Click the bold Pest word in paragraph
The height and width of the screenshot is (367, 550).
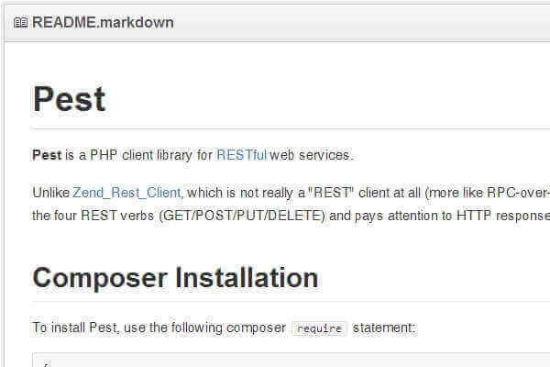(47, 155)
